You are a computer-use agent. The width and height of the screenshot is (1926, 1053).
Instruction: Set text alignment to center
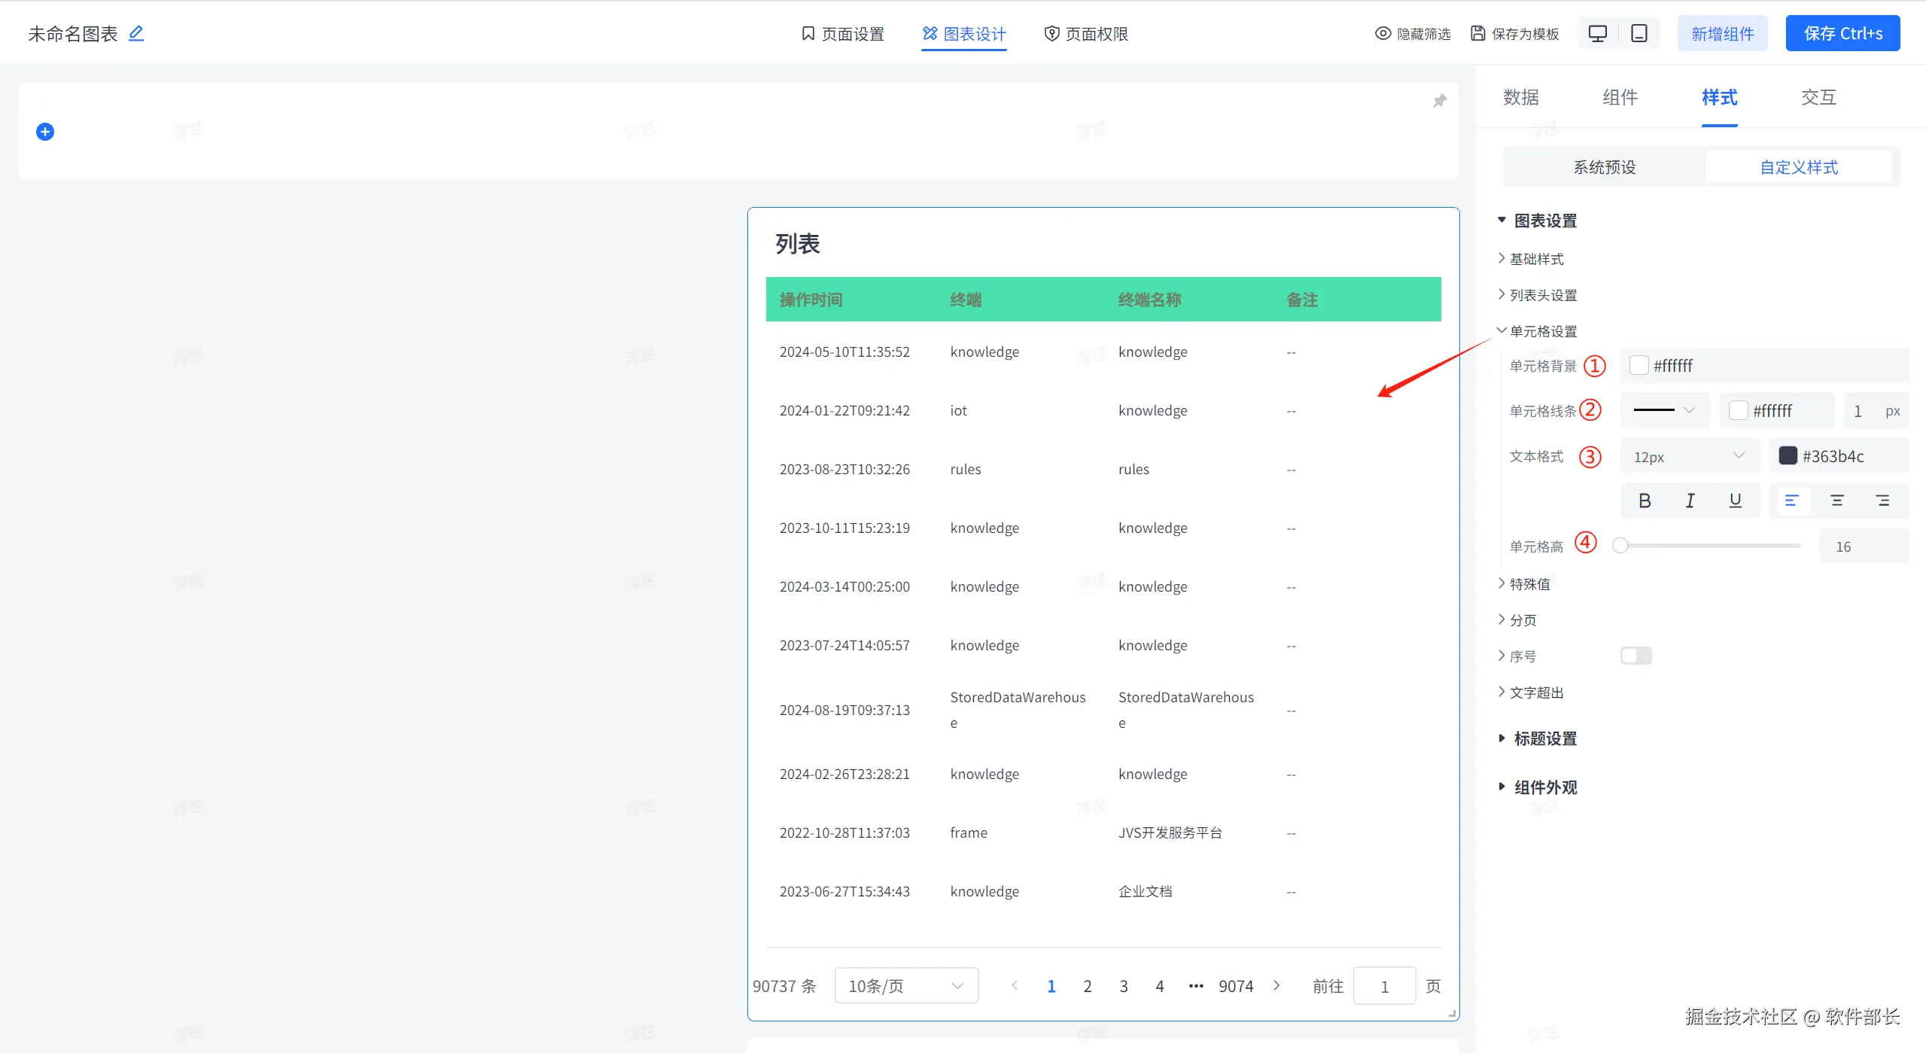coord(1836,501)
